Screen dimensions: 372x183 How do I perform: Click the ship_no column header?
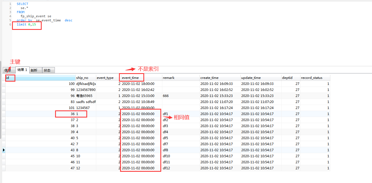pos(86,78)
